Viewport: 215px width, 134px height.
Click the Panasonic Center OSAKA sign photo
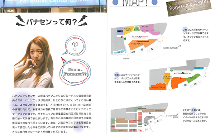click(x=189, y=8)
